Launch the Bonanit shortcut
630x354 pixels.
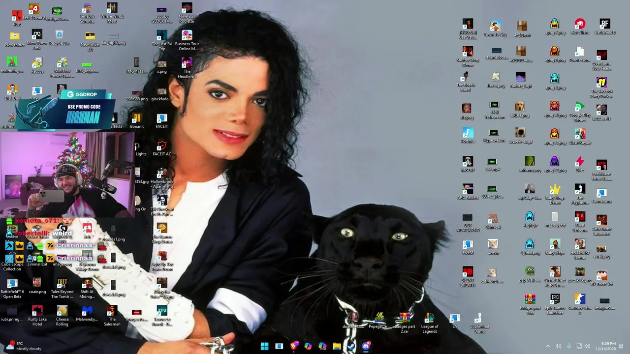click(x=137, y=121)
